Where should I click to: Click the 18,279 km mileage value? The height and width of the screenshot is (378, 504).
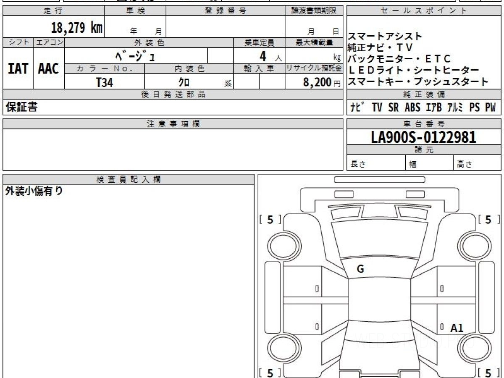tap(77, 28)
